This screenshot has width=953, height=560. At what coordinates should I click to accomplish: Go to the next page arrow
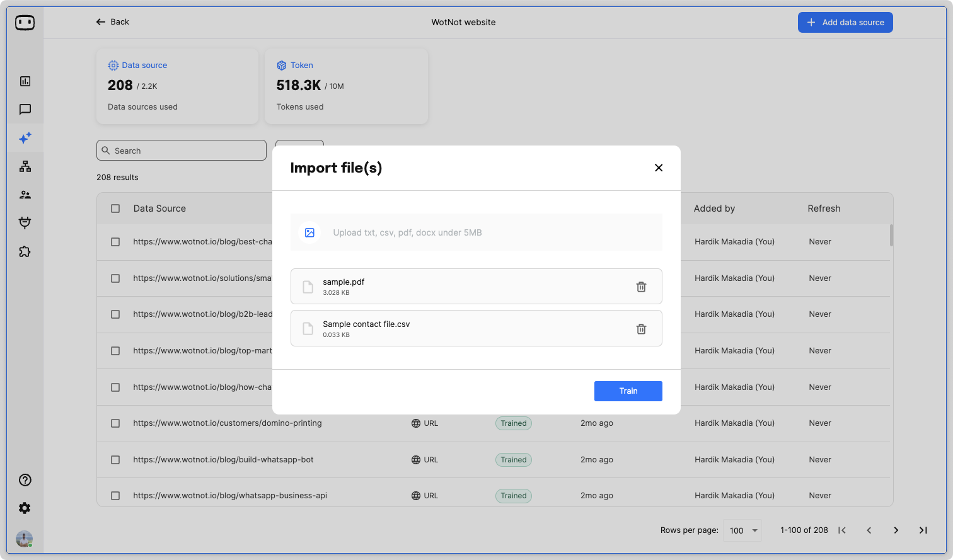tap(896, 530)
